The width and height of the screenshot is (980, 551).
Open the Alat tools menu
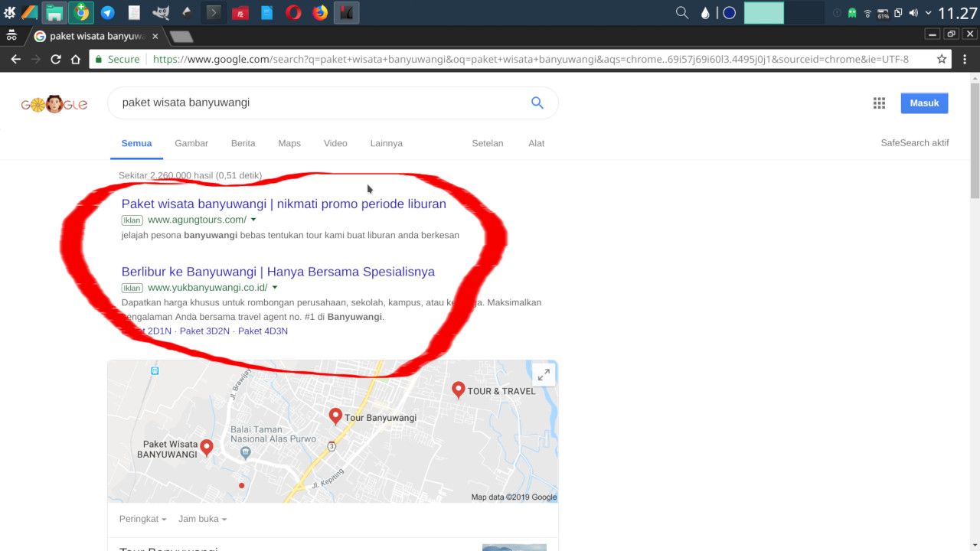click(536, 143)
